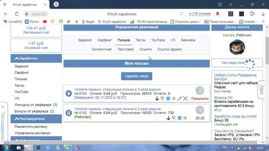Image resolution: width=269 pixels, height=151 pixels.
Task: Open the Тесты advertising tab
Action: click(x=140, y=40)
